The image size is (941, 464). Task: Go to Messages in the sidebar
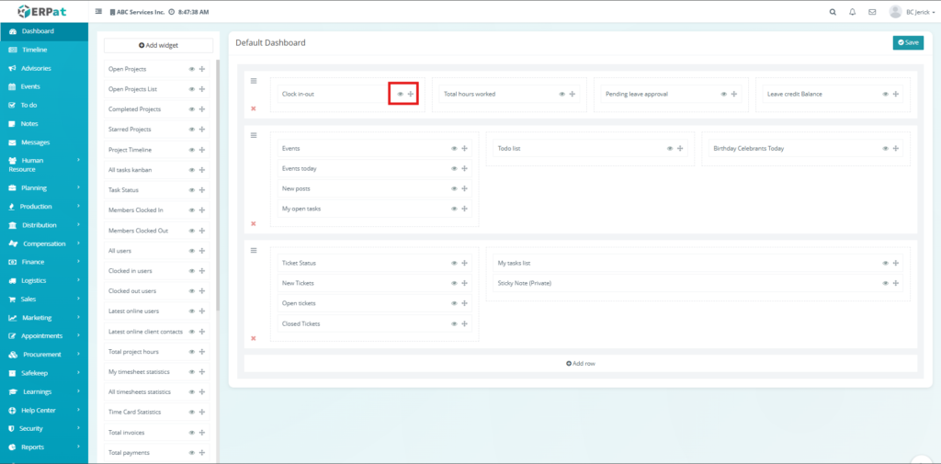point(35,142)
